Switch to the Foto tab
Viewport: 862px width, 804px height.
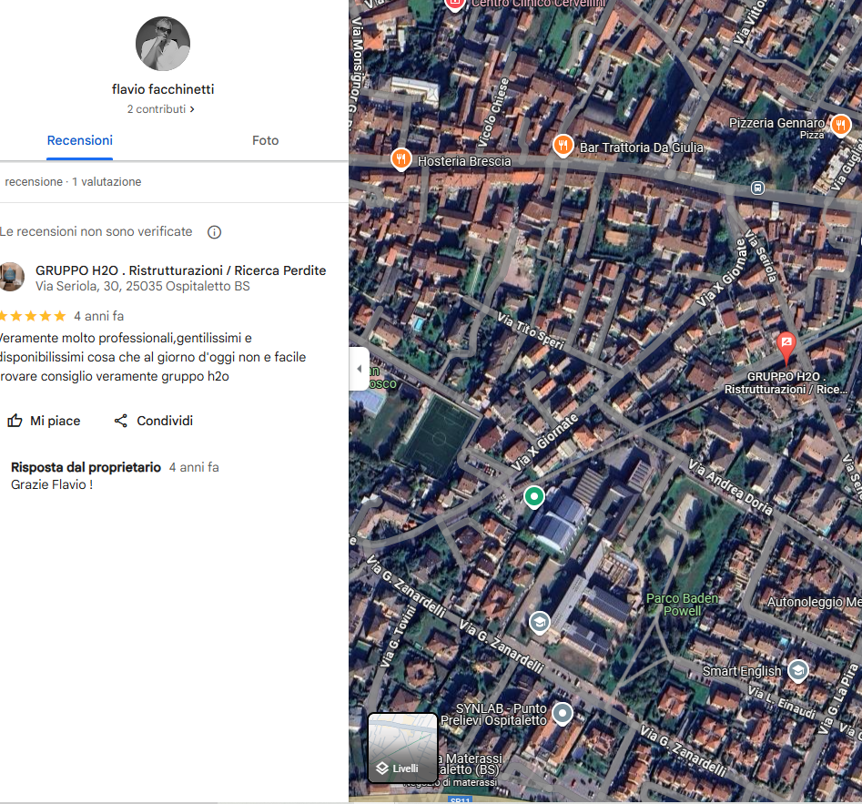[x=266, y=141]
